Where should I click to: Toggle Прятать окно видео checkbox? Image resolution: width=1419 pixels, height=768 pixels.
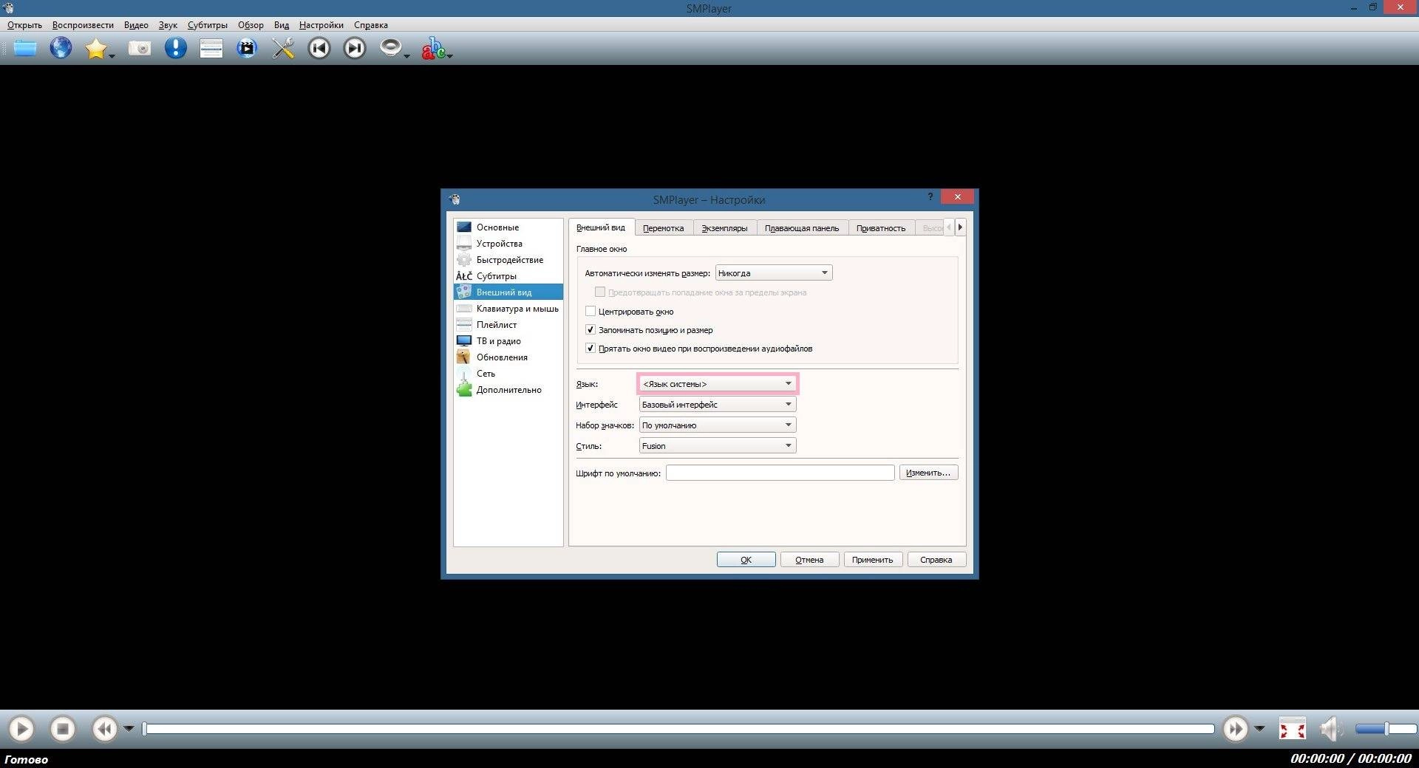591,349
